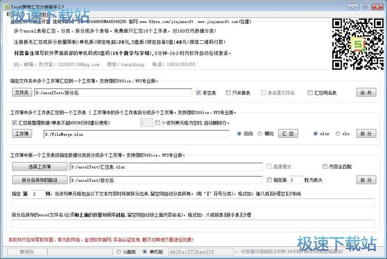Click the 合并 merge button
The width and height of the screenshot is (387, 259).
(x=366, y=92)
